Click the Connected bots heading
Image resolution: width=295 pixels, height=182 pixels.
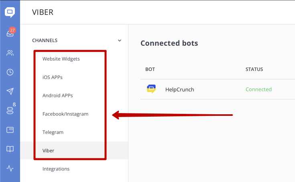coord(169,43)
